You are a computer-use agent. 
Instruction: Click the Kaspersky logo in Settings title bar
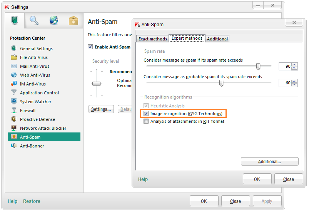(x=7, y=7)
